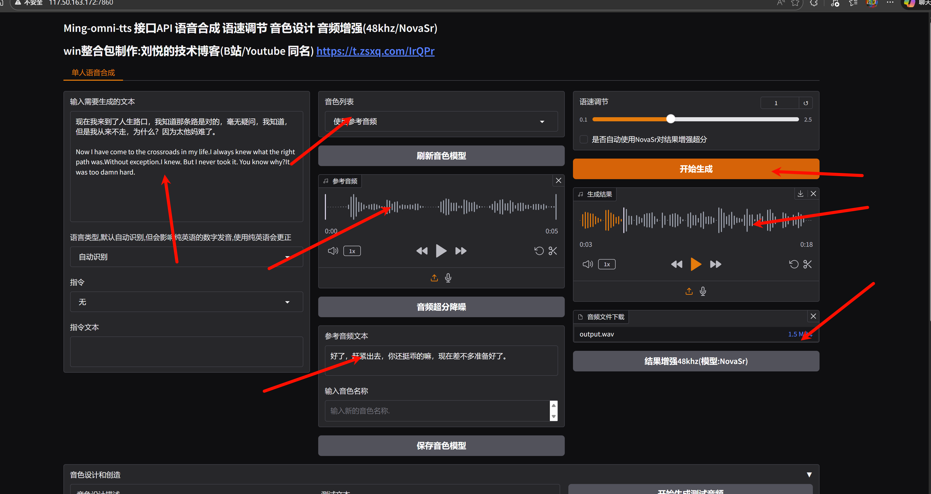The height and width of the screenshot is (494, 931).
Task: Collapse the 音色设计和创造 section
Action: point(809,474)
